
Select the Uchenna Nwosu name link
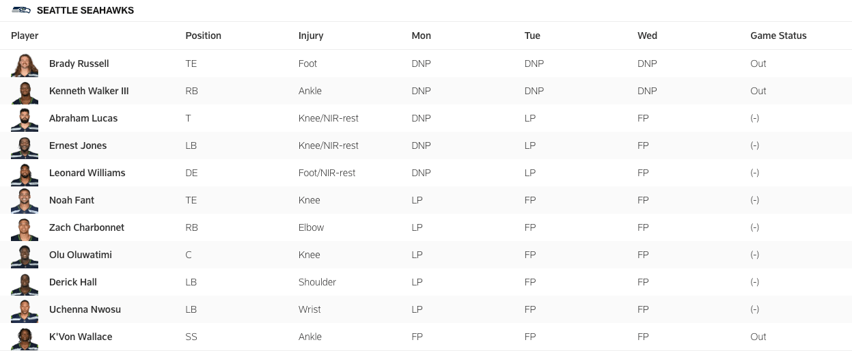click(85, 309)
